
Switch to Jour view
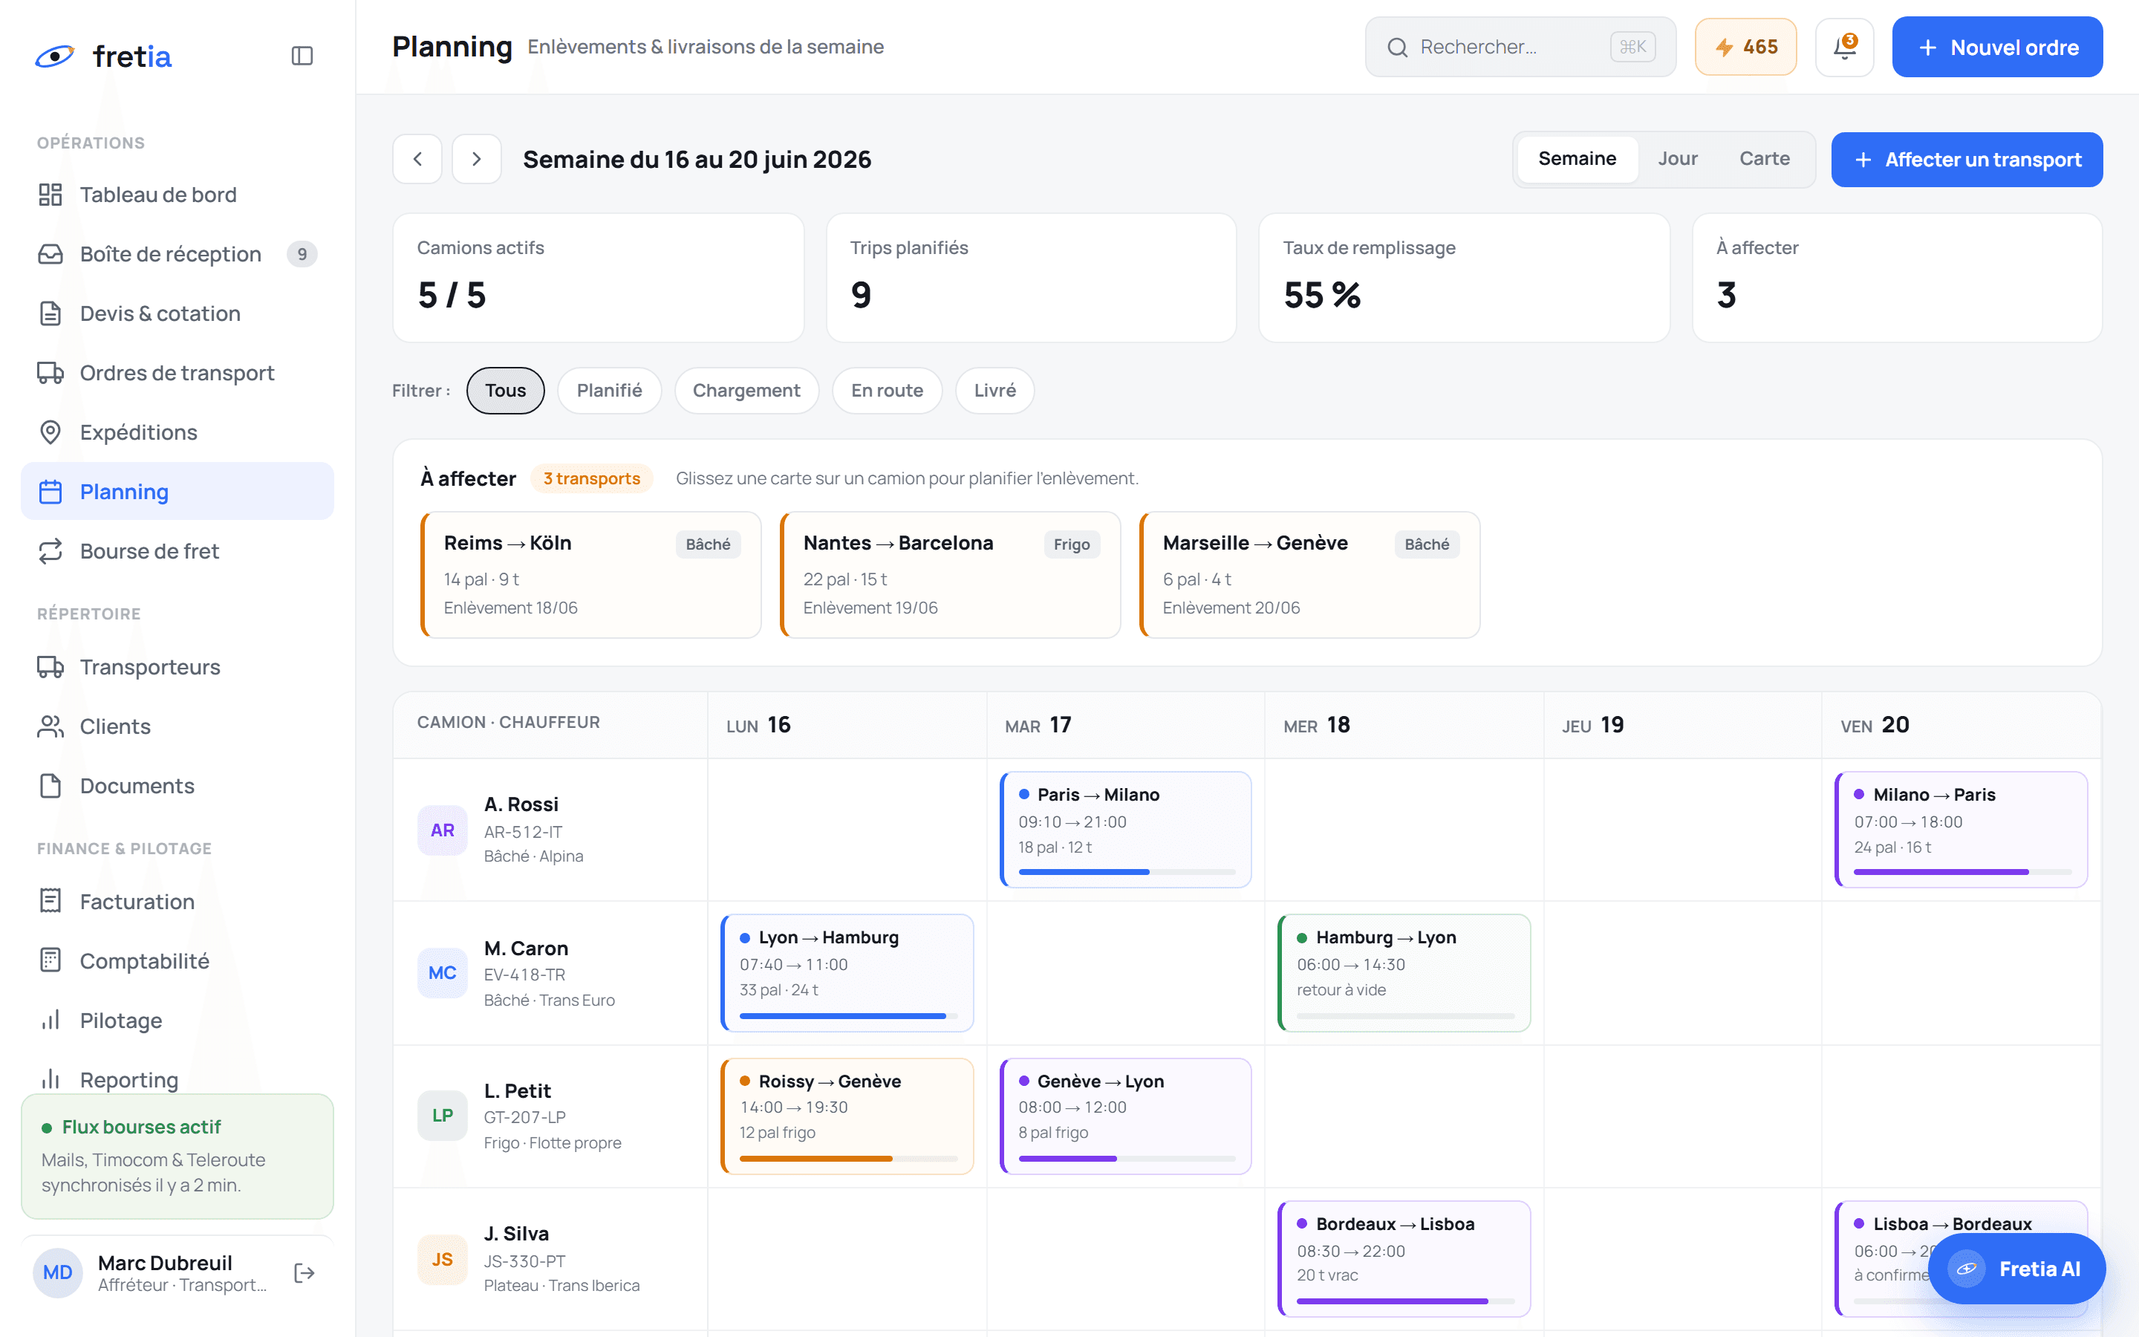[1678, 159]
